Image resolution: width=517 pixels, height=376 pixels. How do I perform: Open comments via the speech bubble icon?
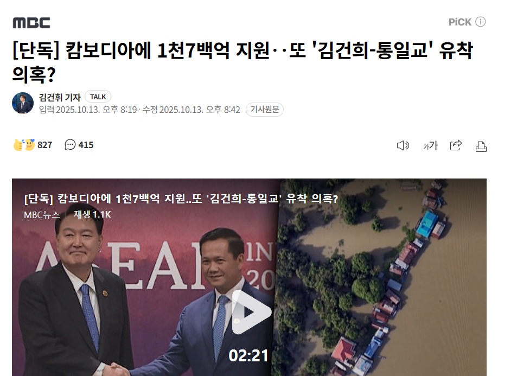click(70, 145)
